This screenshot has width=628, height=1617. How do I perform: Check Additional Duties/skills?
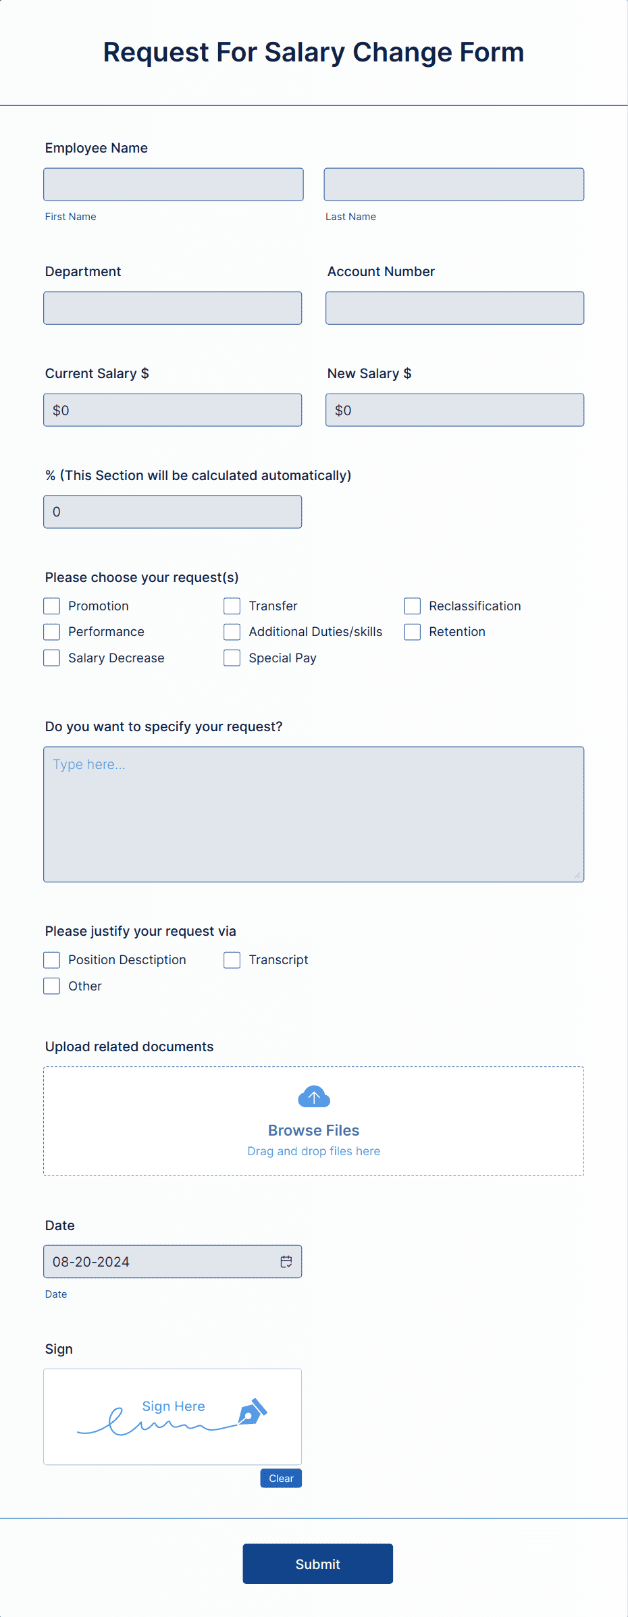232,631
